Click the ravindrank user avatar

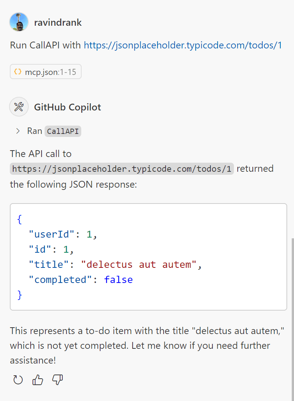tap(19, 22)
